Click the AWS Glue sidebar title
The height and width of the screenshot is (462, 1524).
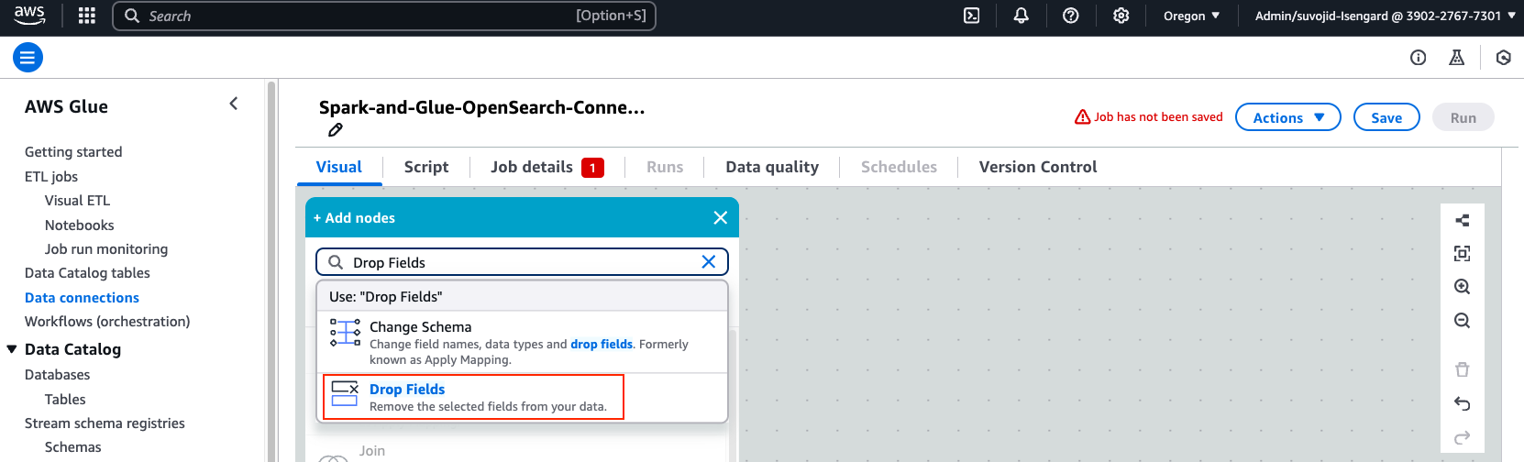[66, 106]
